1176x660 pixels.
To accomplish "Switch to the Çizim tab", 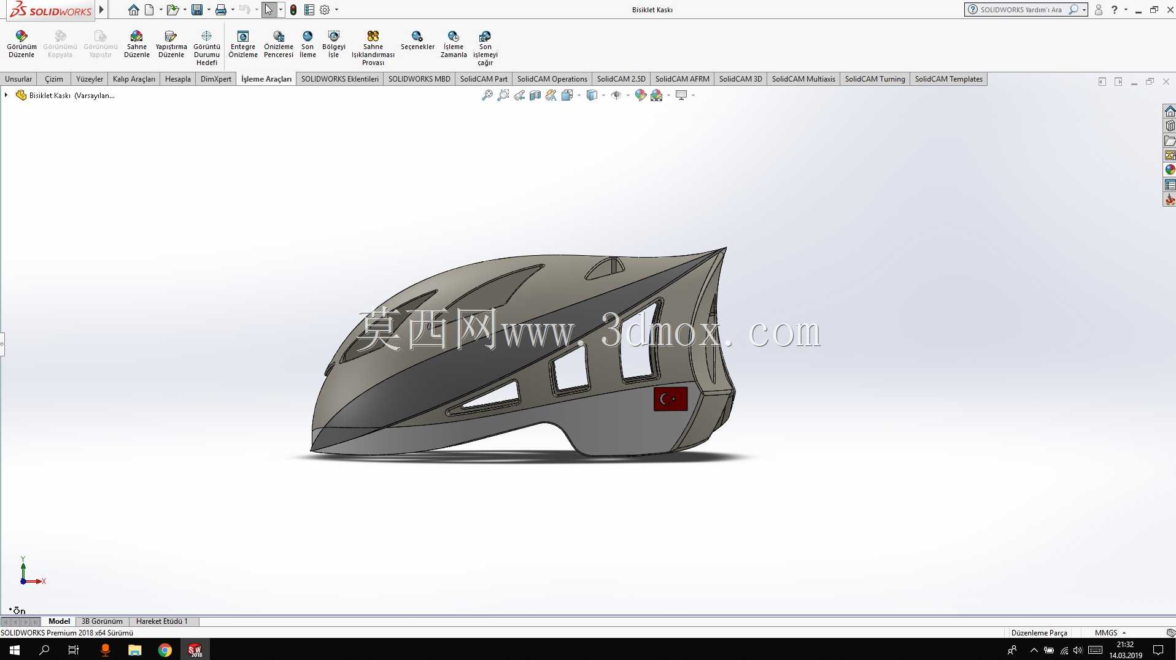I will (x=54, y=79).
